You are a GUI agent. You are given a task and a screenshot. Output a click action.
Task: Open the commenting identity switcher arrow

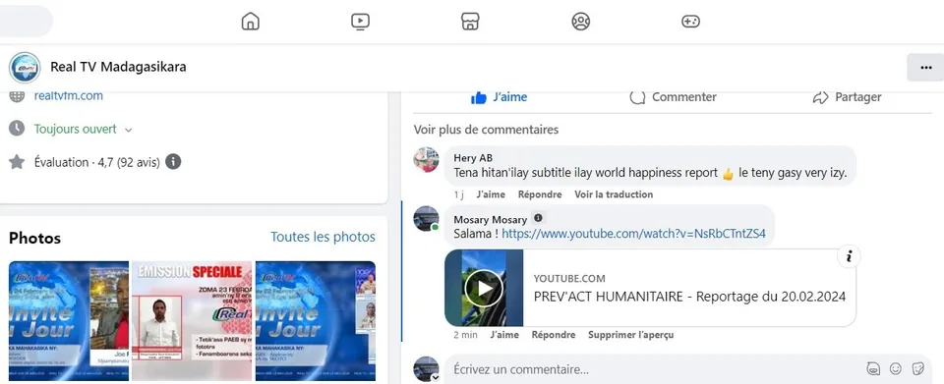point(435,377)
